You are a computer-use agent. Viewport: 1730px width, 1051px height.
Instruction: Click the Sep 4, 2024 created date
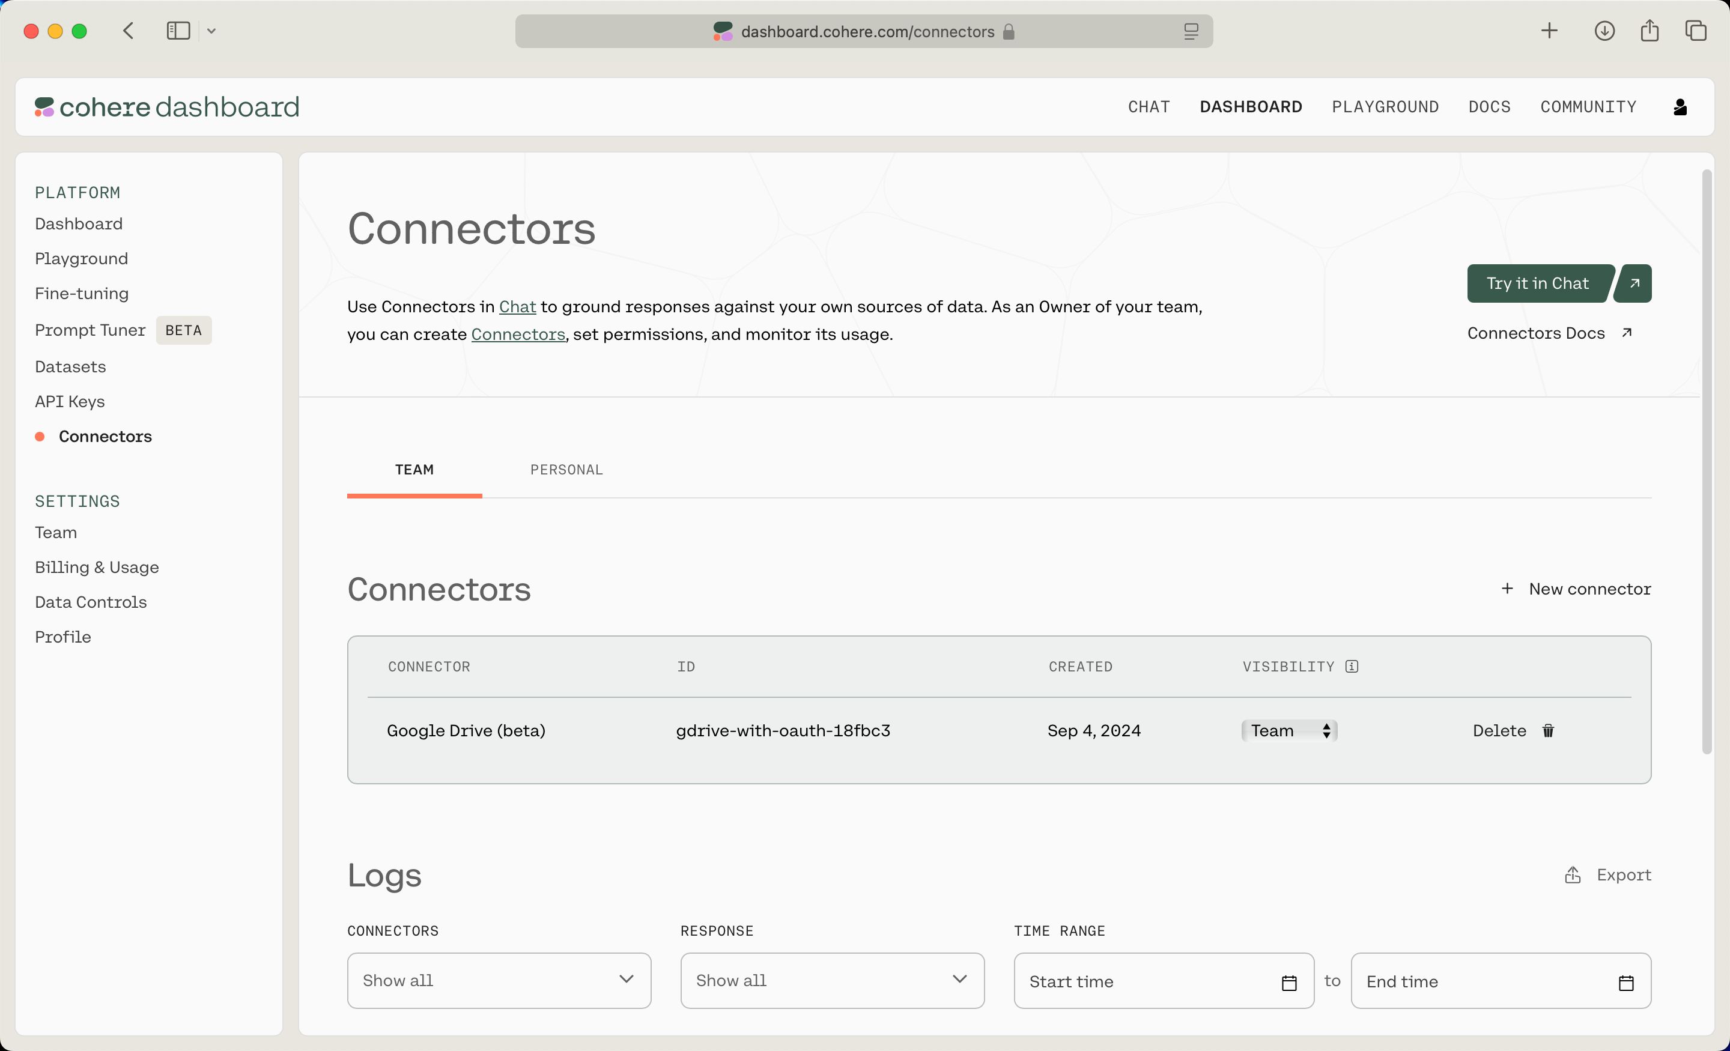pyautogui.click(x=1094, y=731)
